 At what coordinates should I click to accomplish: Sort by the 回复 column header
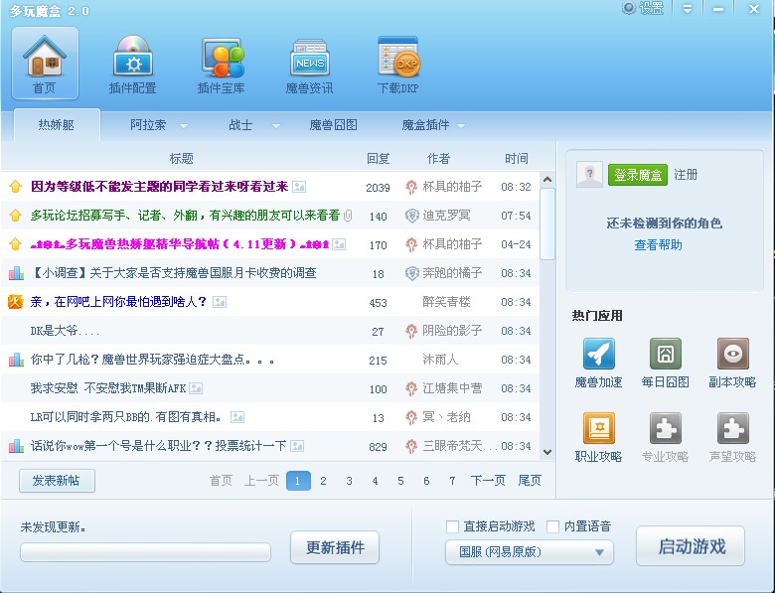(x=379, y=159)
